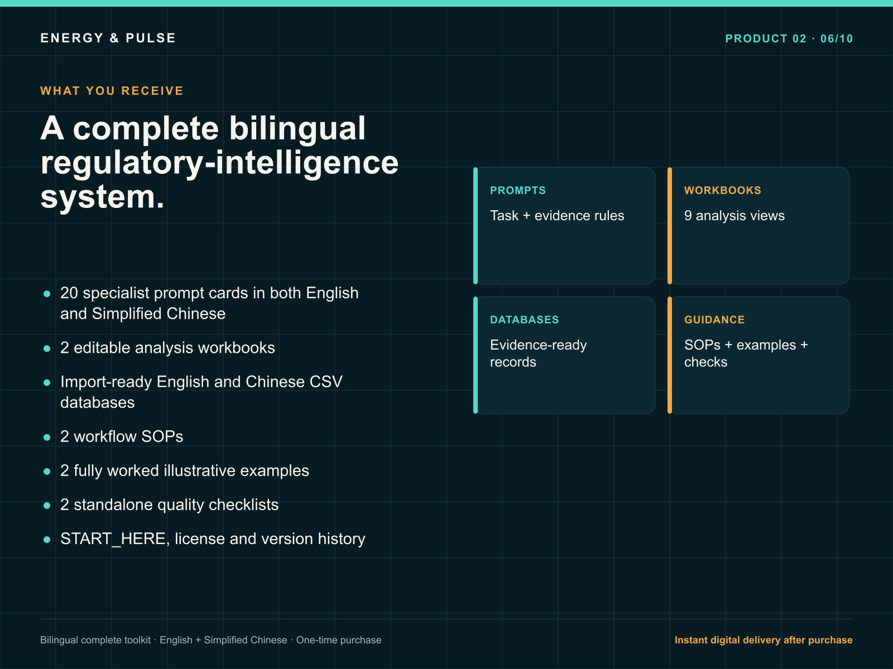This screenshot has height=669, width=893.
Task: Open the PROMPTS card
Action: (564, 226)
